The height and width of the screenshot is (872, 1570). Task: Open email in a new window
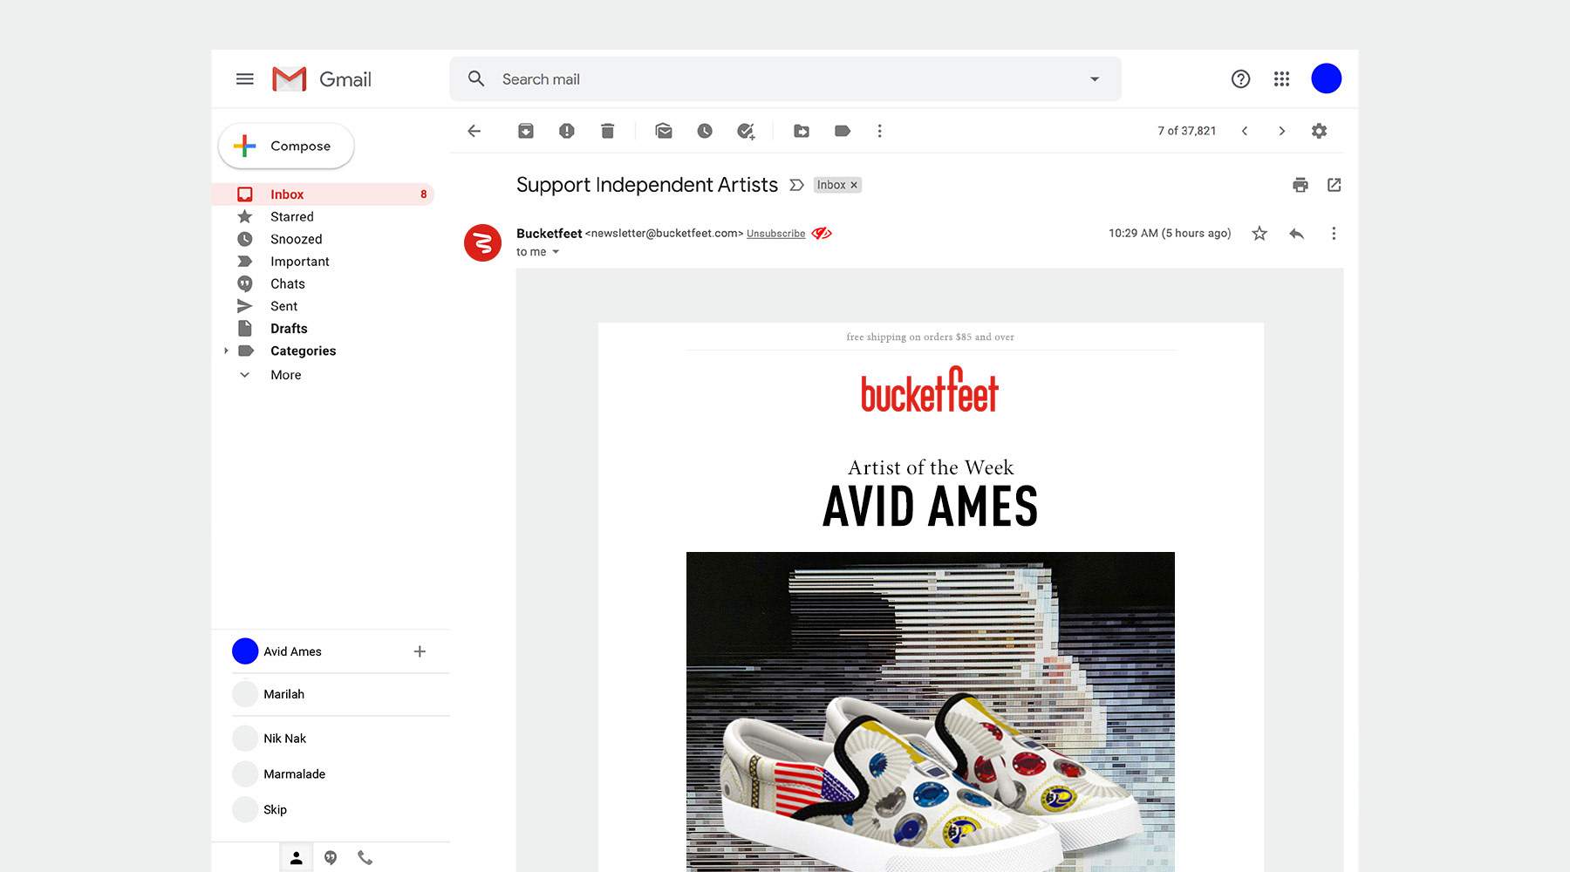tap(1334, 185)
